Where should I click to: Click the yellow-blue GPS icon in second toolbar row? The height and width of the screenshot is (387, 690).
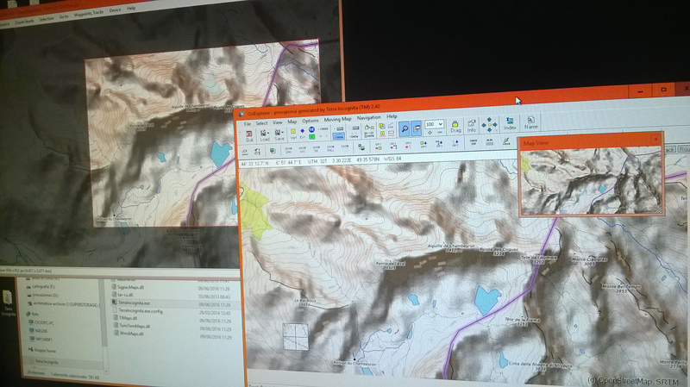coord(423,144)
